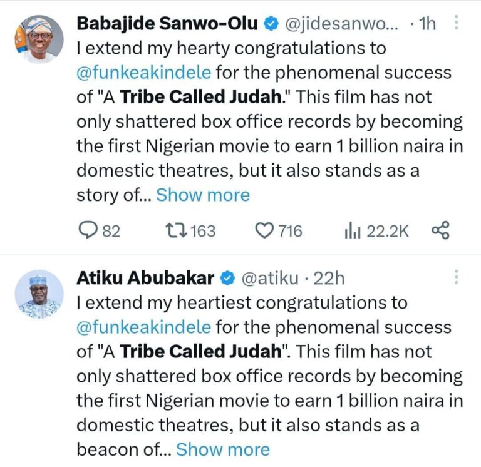Click Babajide Sanwo-Olu's verified badge

271,24
